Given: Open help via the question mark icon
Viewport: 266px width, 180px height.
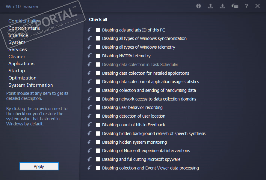Looking at the screenshot, I should (x=246, y=6).
